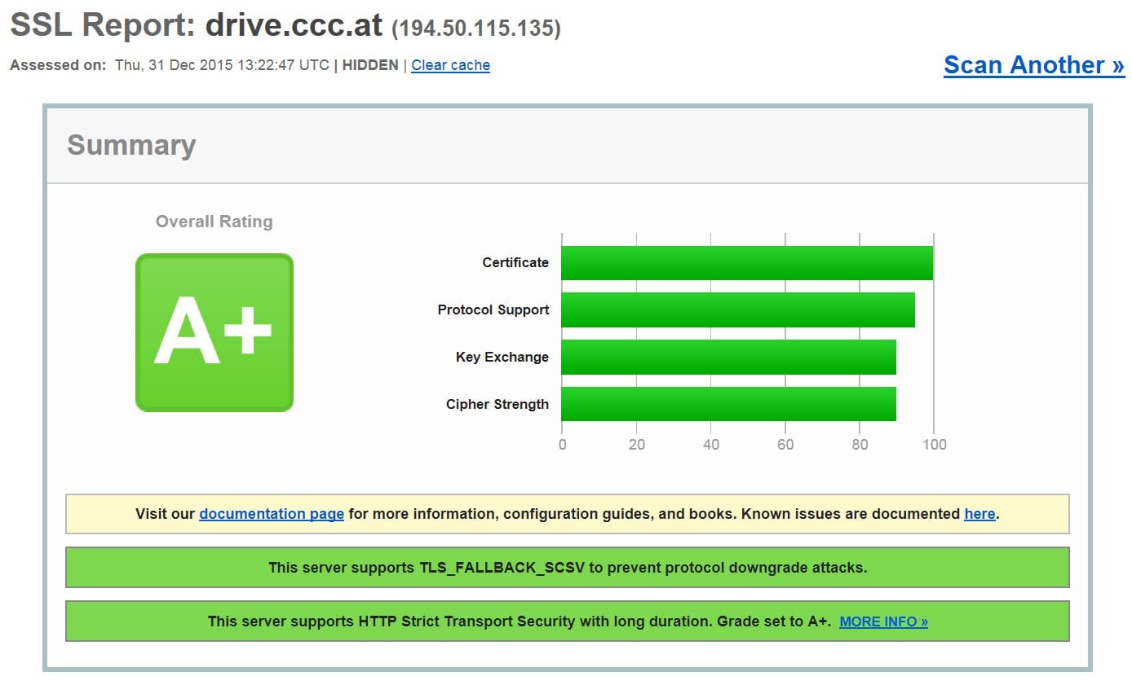Click the green A+ overall rating badge
This screenshot has height=685, width=1132.
(x=214, y=332)
